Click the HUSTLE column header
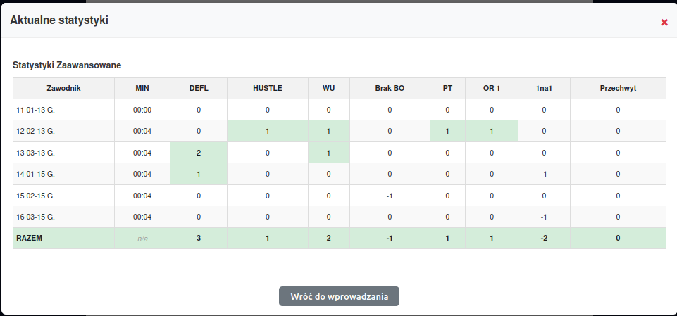The width and height of the screenshot is (677, 316). pyautogui.click(x=268, y=89)
